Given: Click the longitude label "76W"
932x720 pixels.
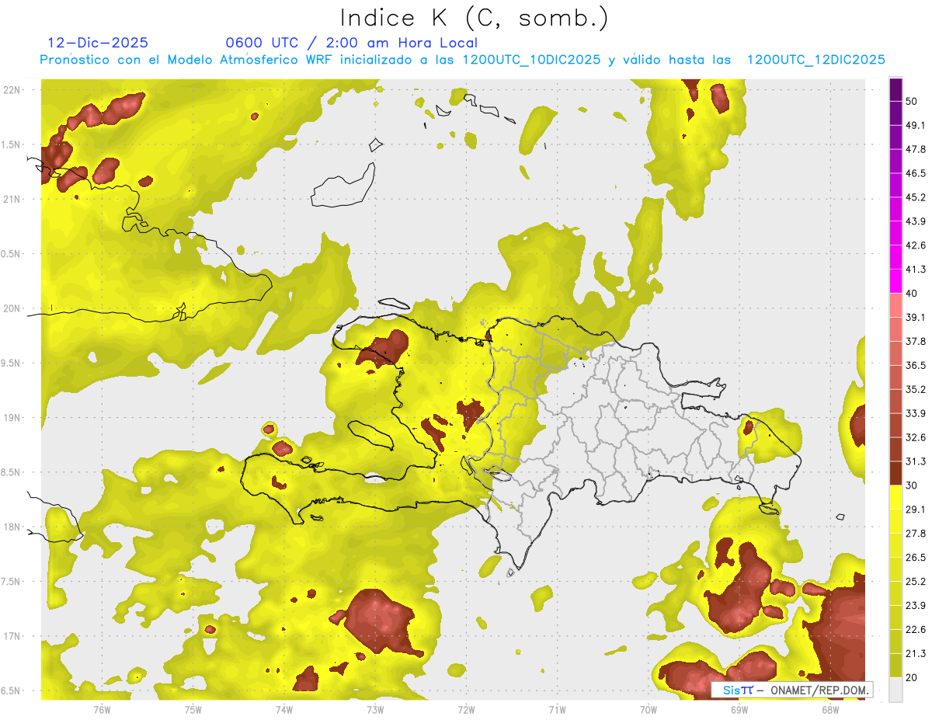Looking at the screenshot, I should coord(102,709).
